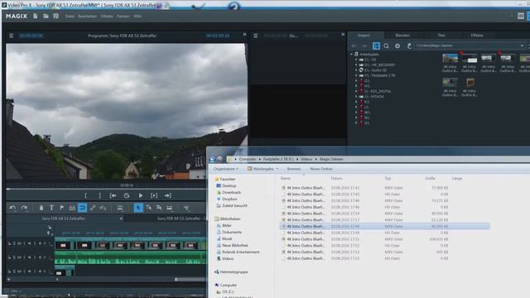The height and width of the screenshot is (298, 530).
Task: Collapse the Arbeitsplatz tree node
Action: click(351, 54)
